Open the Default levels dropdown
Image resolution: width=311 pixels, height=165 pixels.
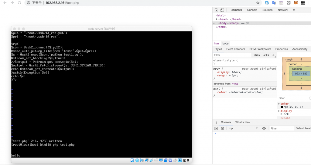[x=303, y=128]
